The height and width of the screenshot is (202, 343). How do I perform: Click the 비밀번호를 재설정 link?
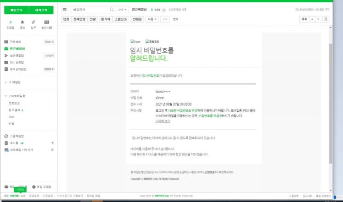click(210, 116)
